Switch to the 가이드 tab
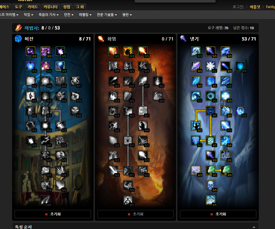 pos(33,7)
